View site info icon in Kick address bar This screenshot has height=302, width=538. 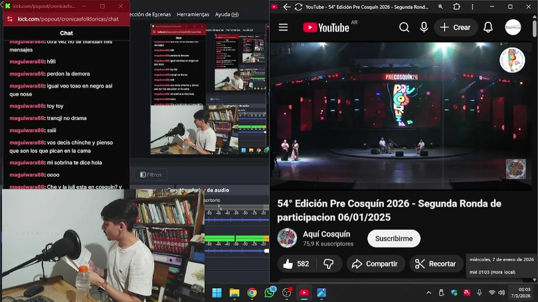[10, 19]
